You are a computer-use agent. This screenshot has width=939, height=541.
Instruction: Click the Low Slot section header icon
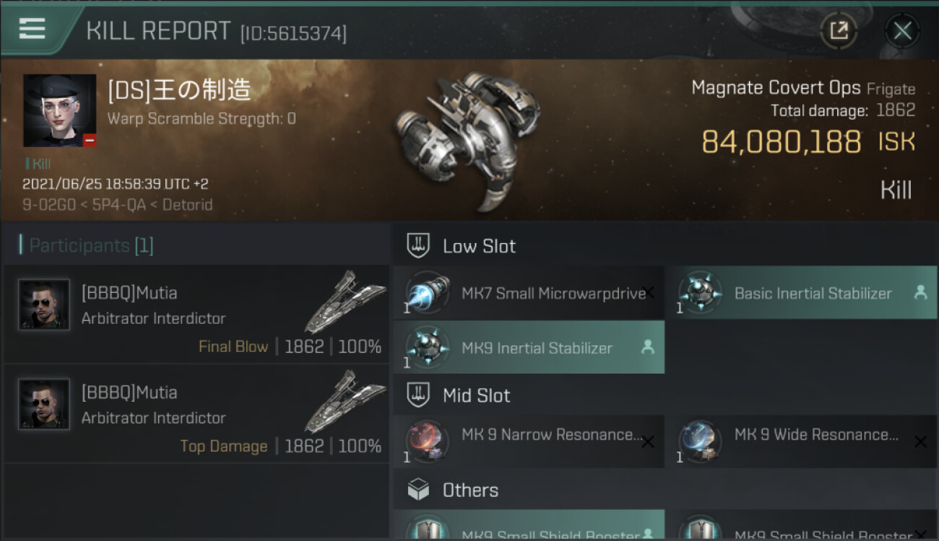coord(419,246)
